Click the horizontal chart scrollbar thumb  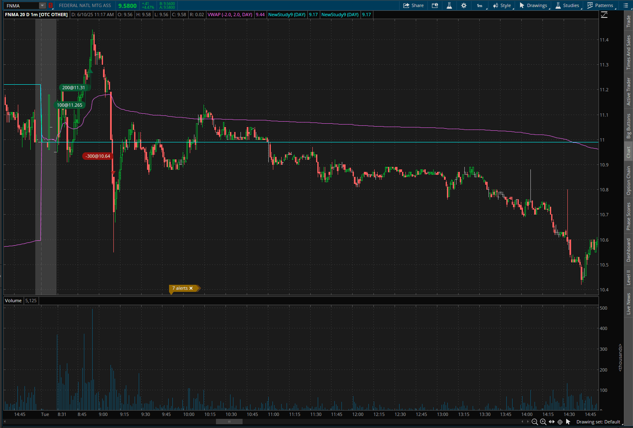(x=229, y=422)
